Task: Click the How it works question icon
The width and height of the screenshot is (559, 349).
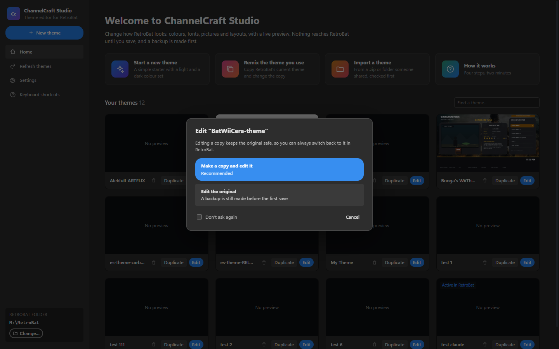Action: pos(450,69)
